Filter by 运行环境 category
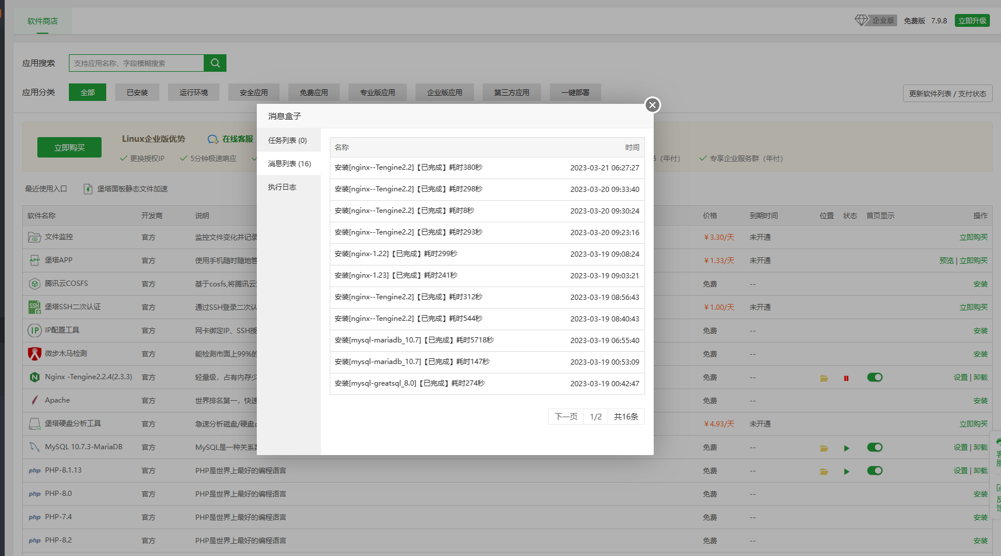1001x556 pixels. [194, 92]
